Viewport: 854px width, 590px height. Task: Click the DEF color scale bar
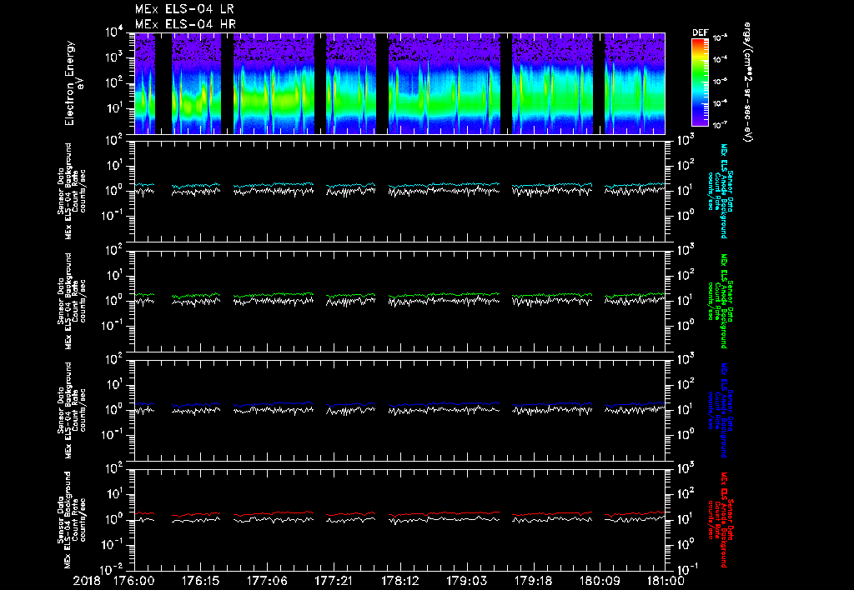pos(700,82)
